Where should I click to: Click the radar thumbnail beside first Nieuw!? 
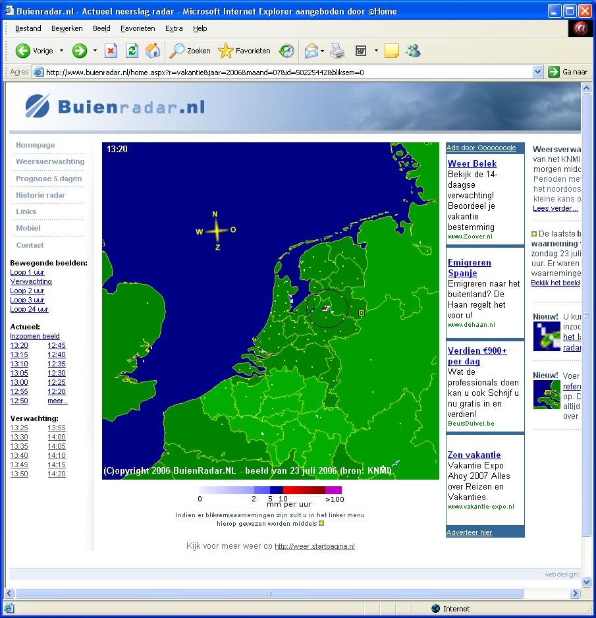547,336
